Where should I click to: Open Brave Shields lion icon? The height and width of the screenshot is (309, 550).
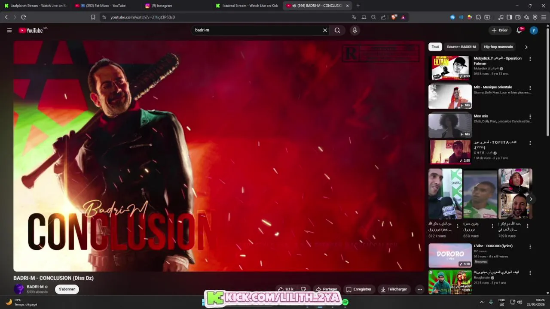pos(394,17)
